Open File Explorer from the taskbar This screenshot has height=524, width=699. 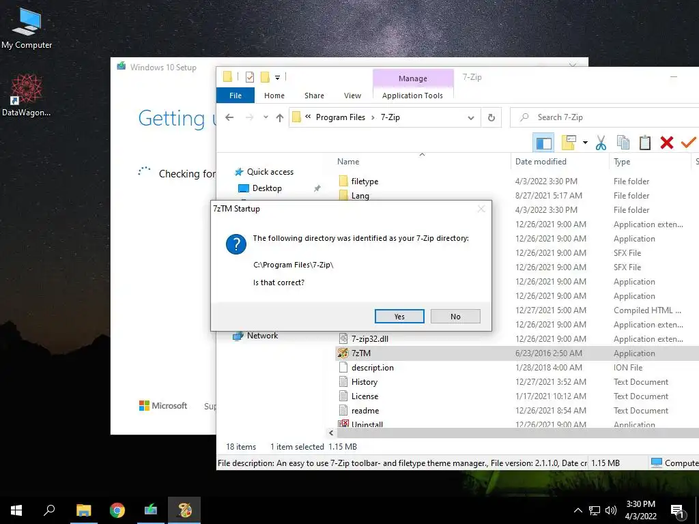point(83,510)
